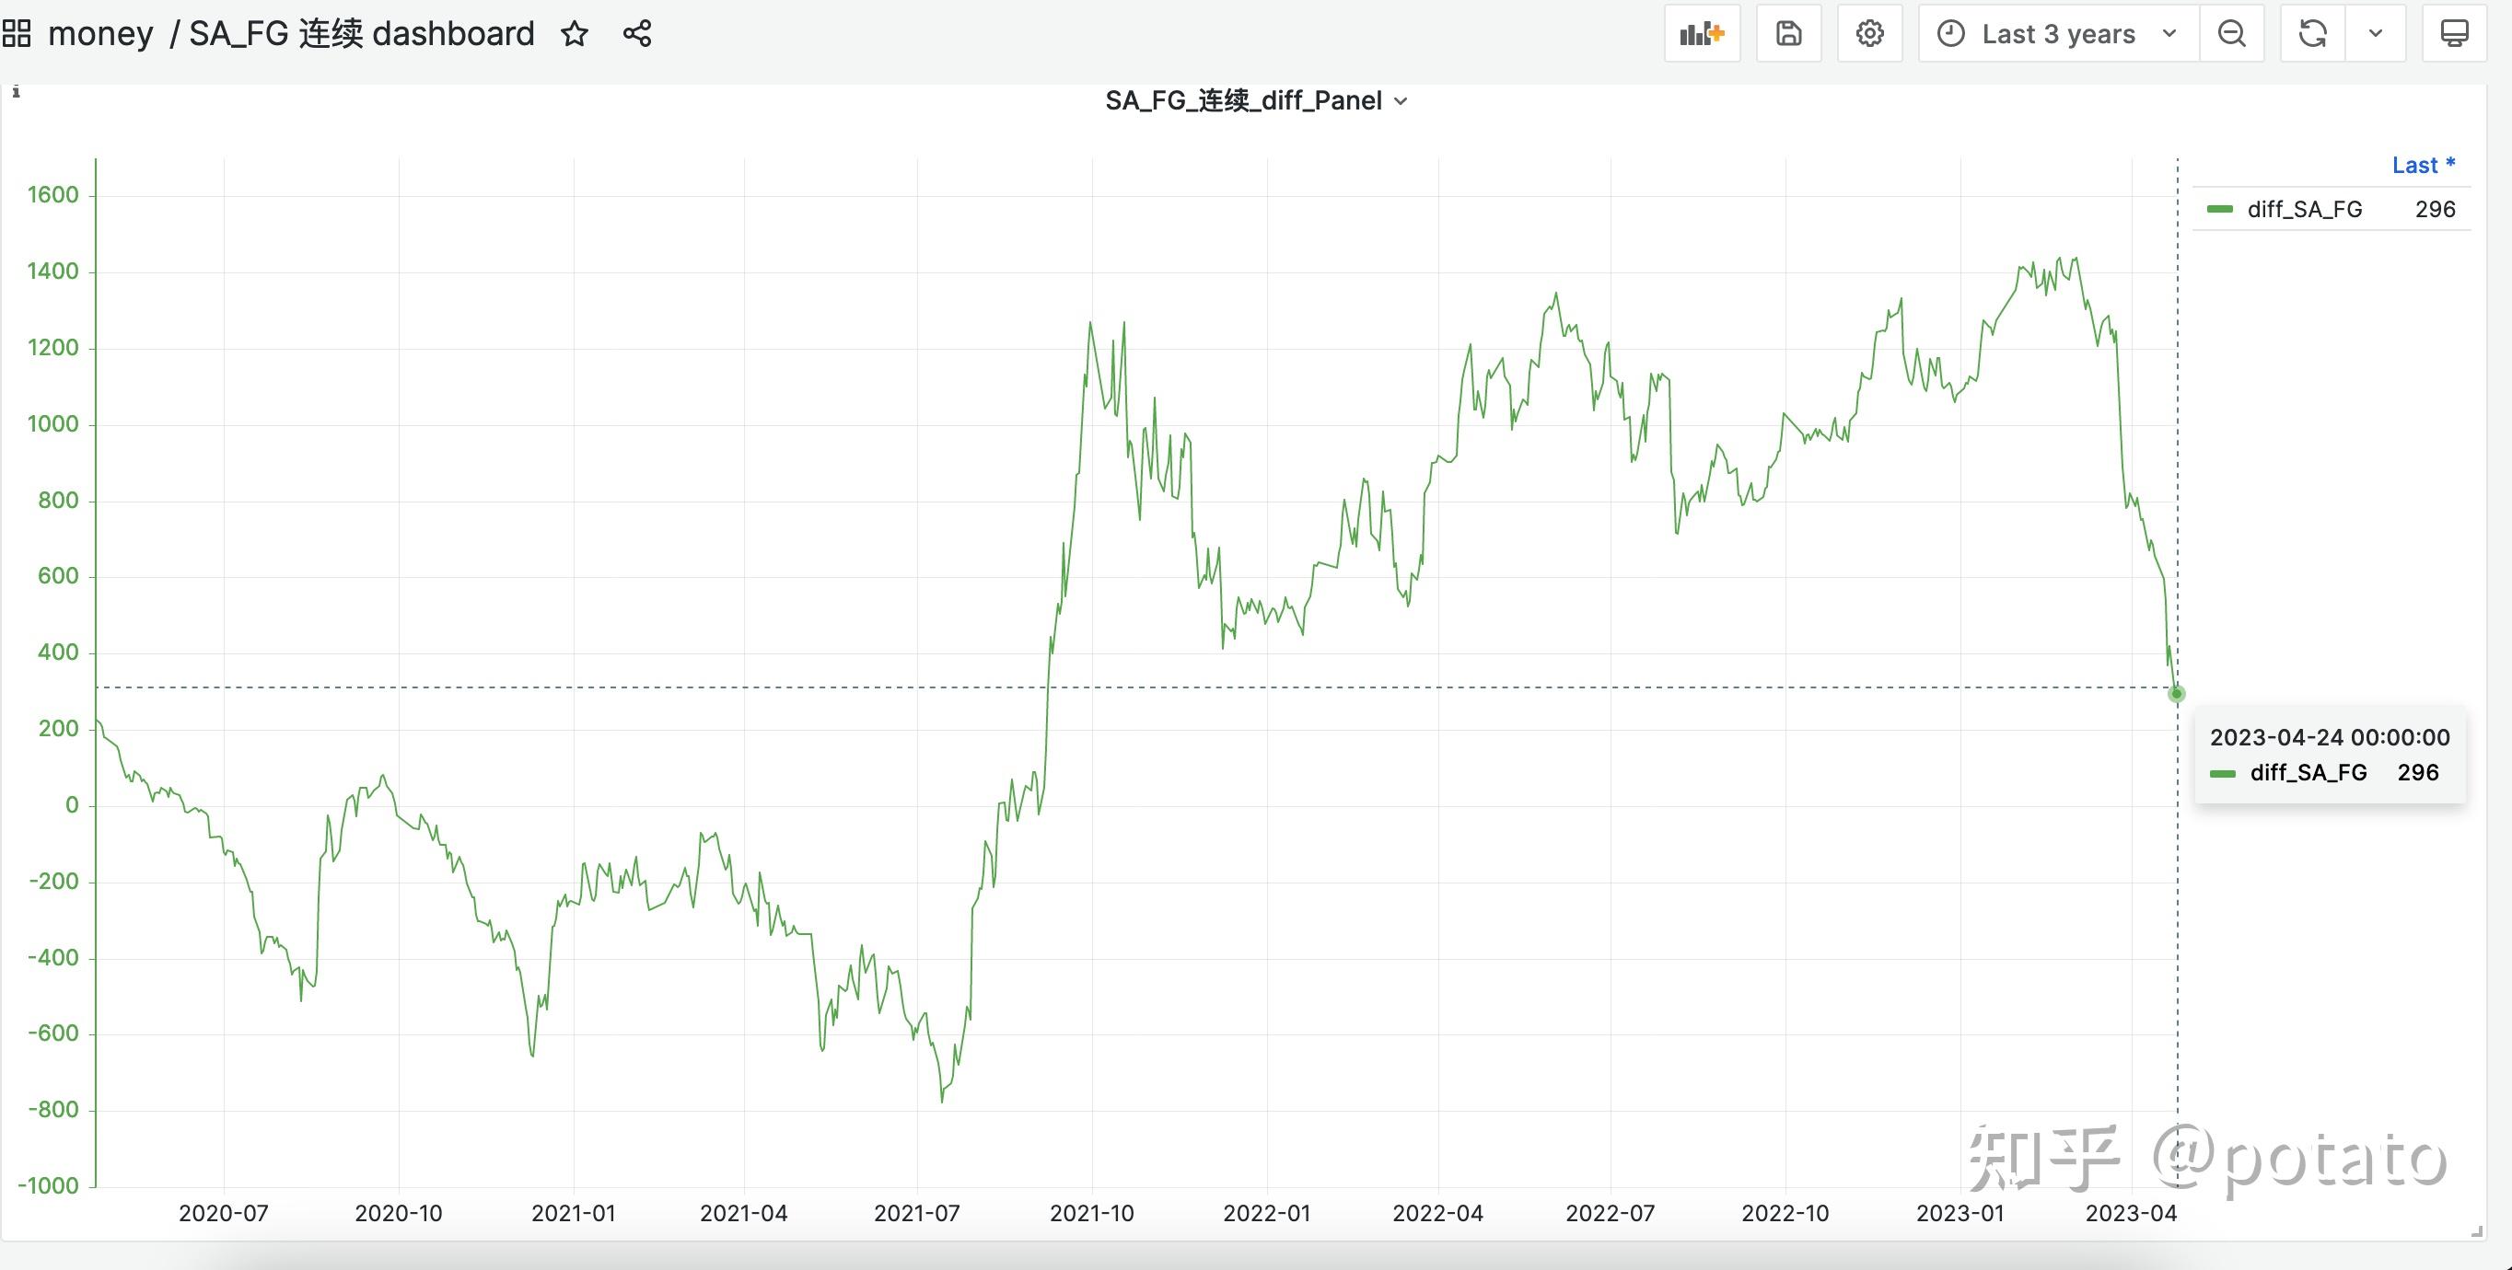The image size is (2512, 1270).
Task: Click the Add panel icon
Action: coord(1702,34)
